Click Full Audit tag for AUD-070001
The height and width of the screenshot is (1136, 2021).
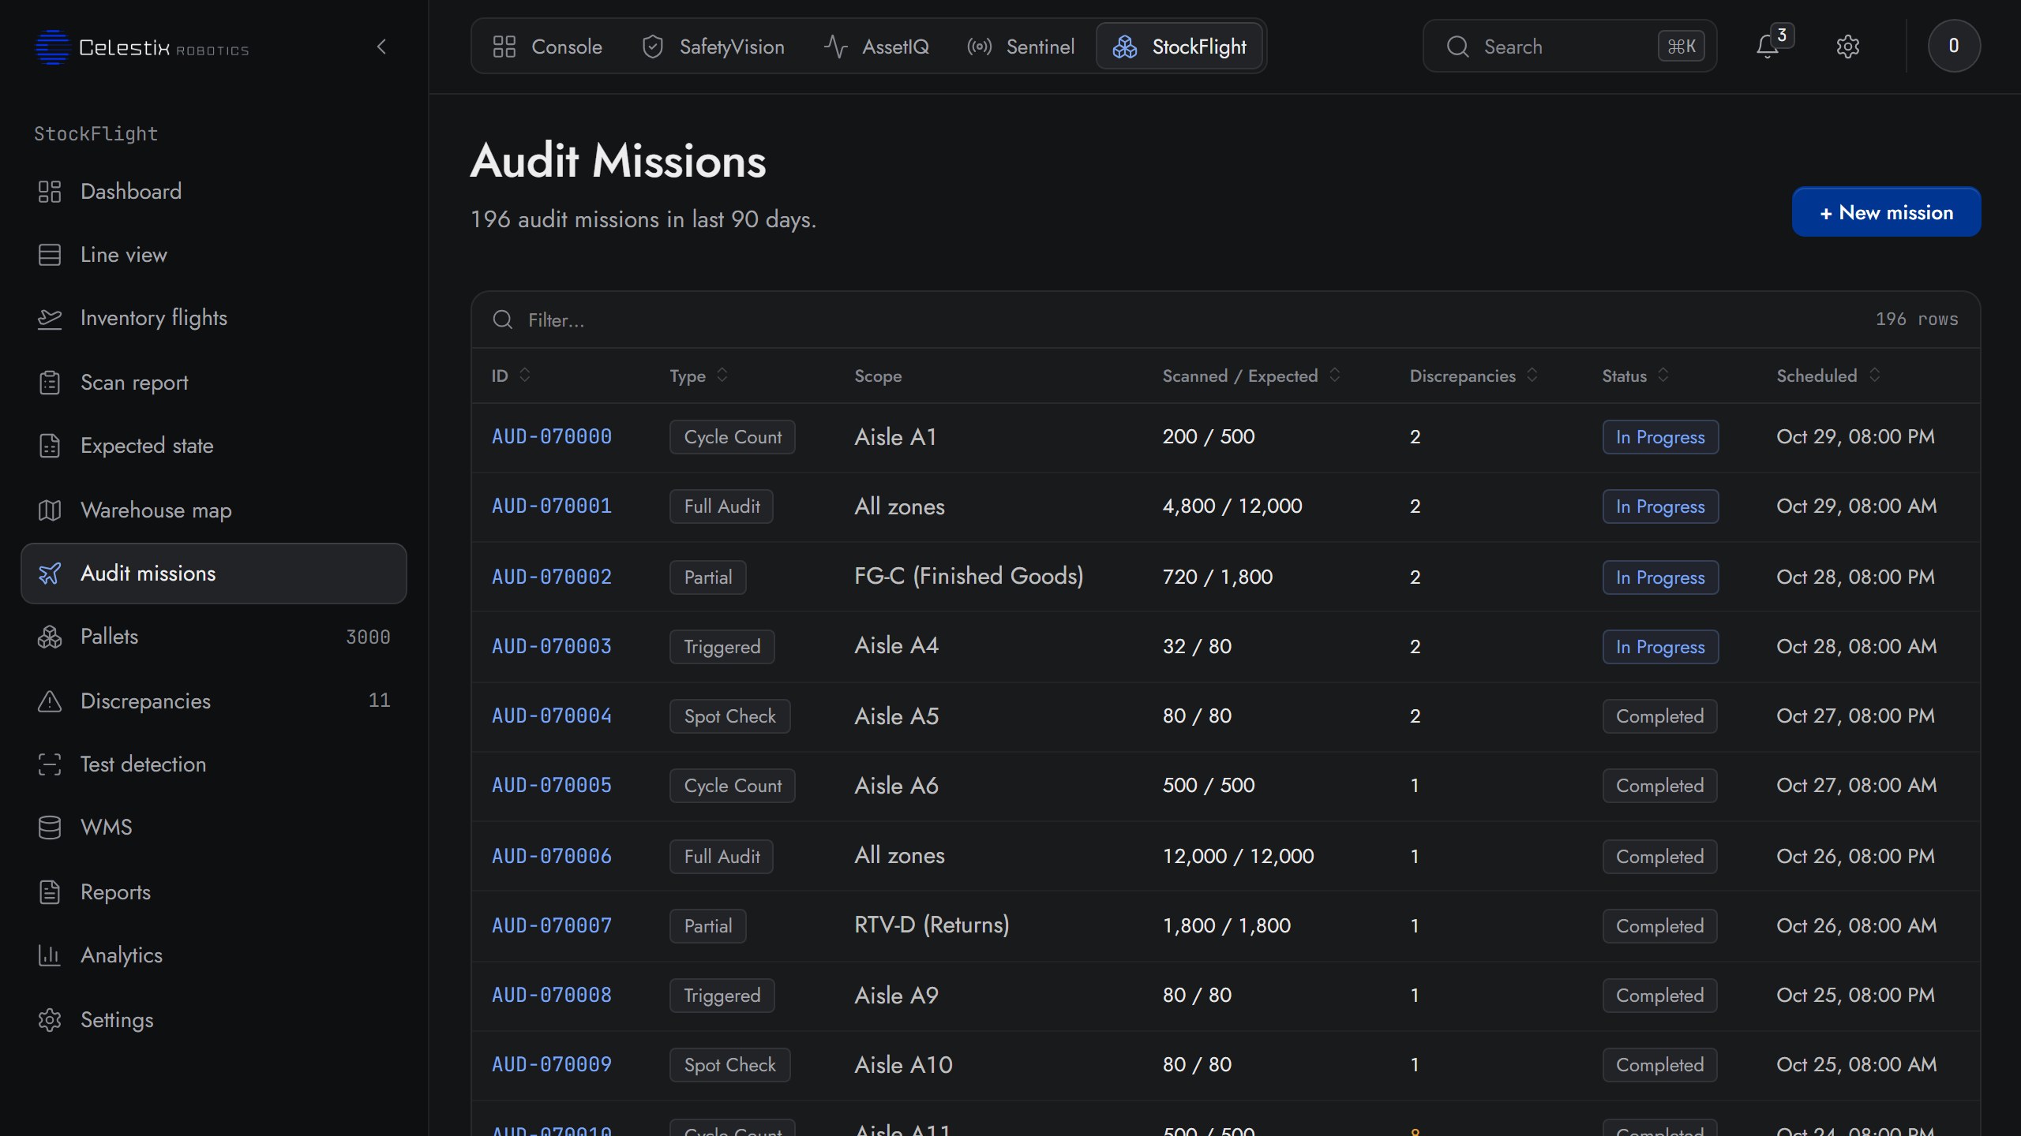pyautogui.click(x=722, y=506)
